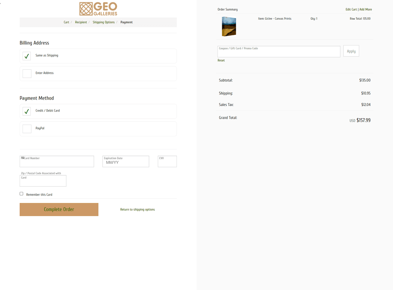The height and width of the screenshot is (290, 393).
Task: Click the Add More link
Action: (365, 9)
